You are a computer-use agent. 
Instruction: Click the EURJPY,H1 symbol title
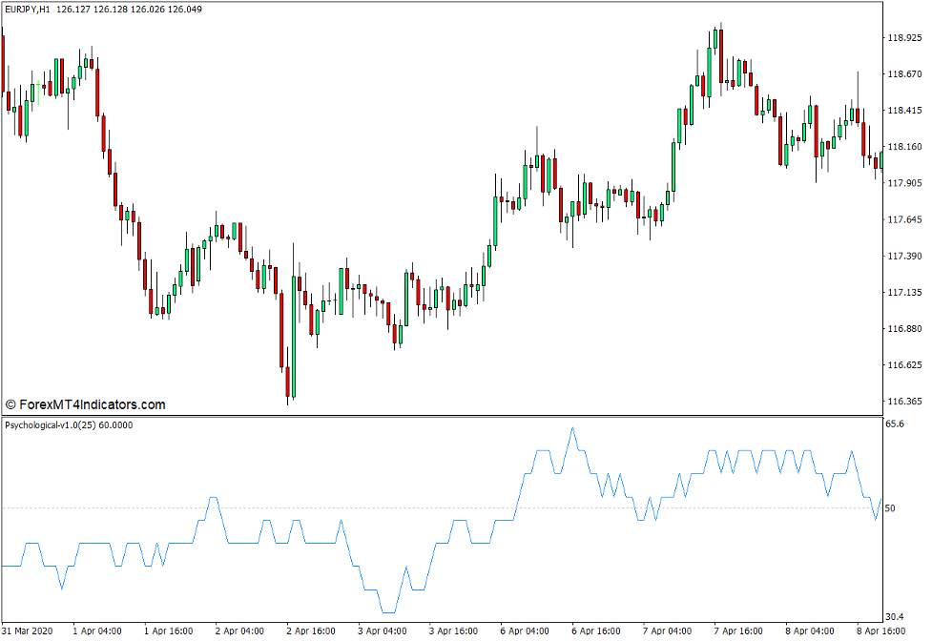(x=28, y=9)
